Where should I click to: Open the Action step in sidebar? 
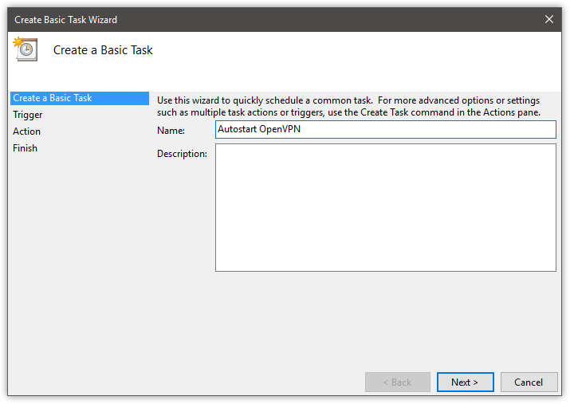click(26, 131)
